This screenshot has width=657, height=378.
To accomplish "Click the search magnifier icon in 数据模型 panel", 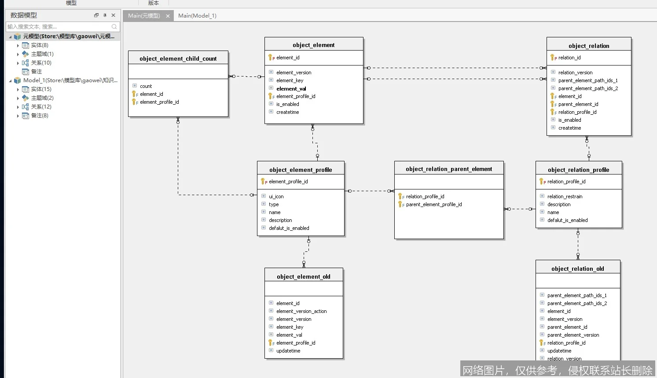I will pyautogui.click(x=114, y=27).
